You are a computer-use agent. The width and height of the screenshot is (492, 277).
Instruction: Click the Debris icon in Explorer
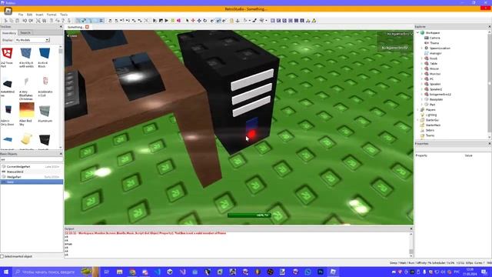tap(422, 130)
